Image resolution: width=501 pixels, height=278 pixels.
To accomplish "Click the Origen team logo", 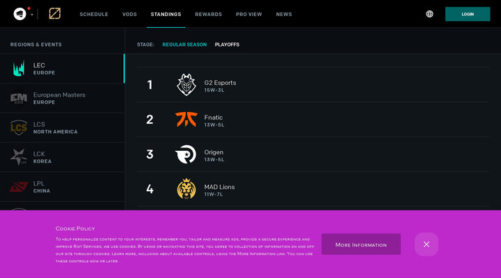I will coord(186,154).
